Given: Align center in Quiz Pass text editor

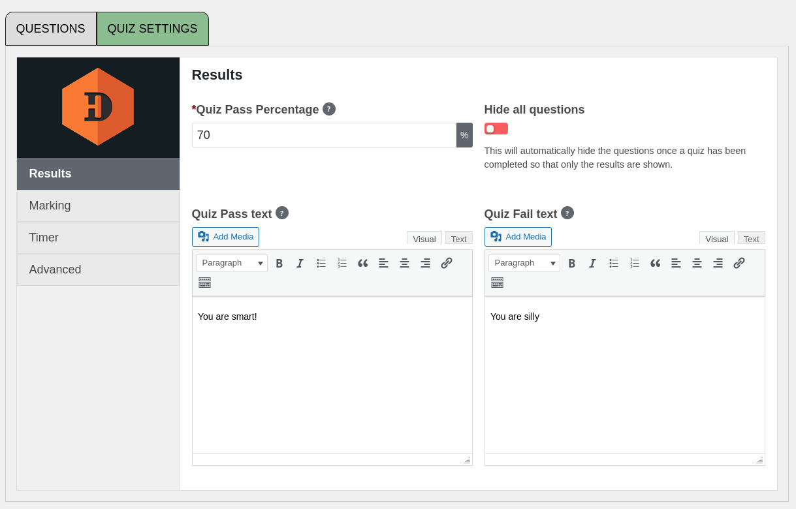Looking at the screenshot, I should (405, 263).
